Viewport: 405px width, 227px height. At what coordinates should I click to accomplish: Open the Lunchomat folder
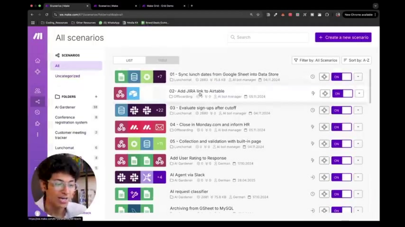pyautogui.click(x=64, y=147)
